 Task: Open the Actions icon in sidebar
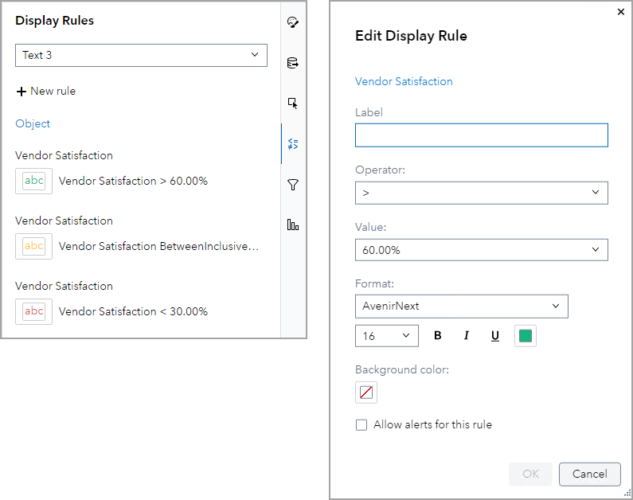(293, 104)
